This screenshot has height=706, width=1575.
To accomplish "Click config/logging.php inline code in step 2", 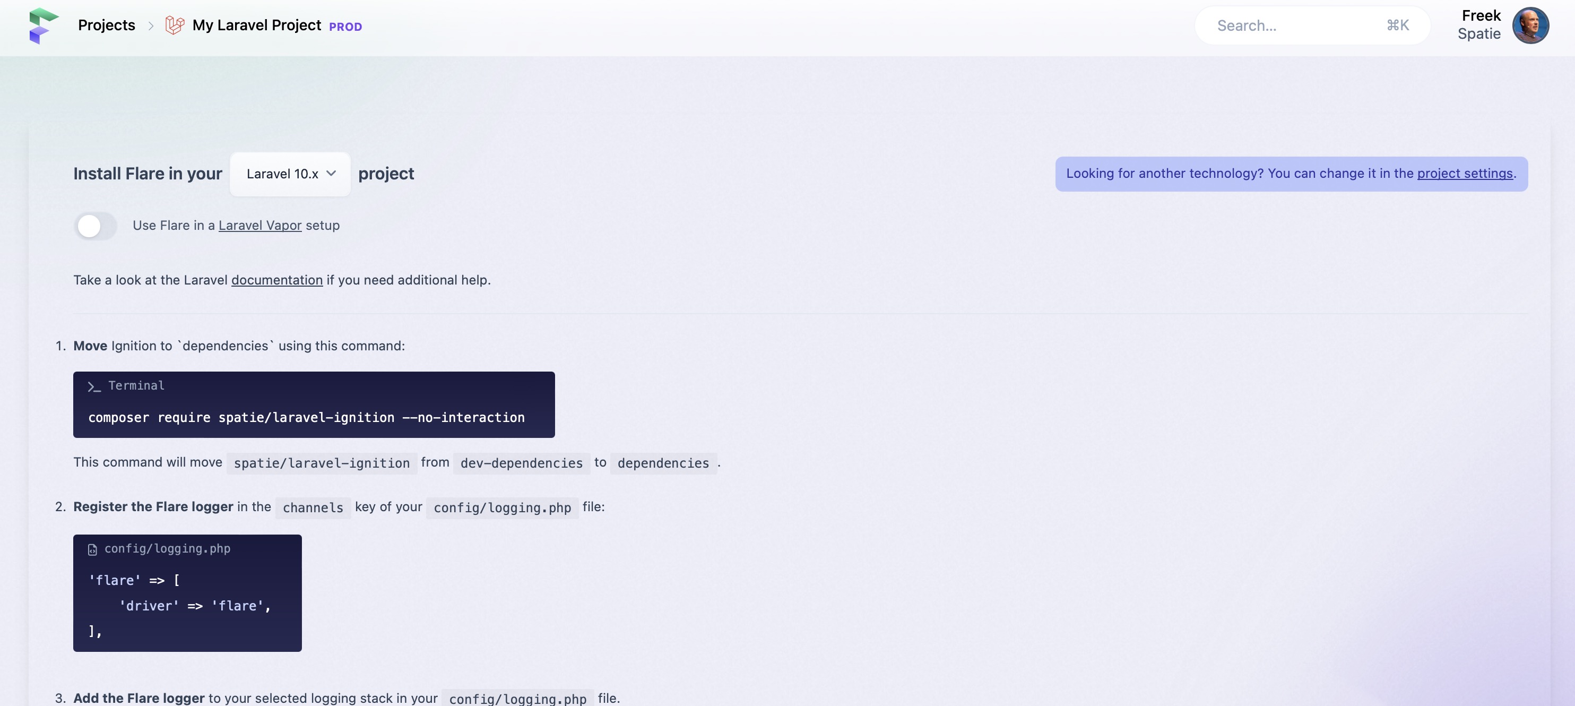I will pyautogui.click(x=503, y=508).
